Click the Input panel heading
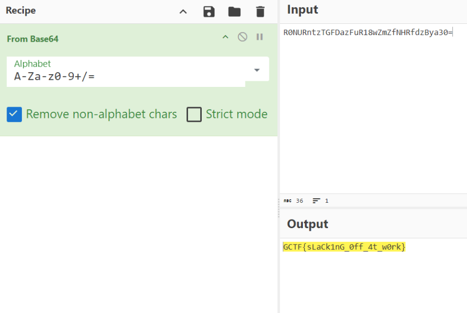 click(302, 10)
